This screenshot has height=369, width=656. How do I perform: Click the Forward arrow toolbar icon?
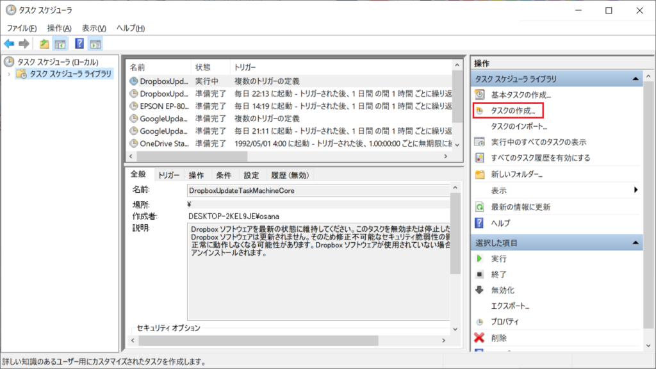pyautogui.click(x=24, y=44)
